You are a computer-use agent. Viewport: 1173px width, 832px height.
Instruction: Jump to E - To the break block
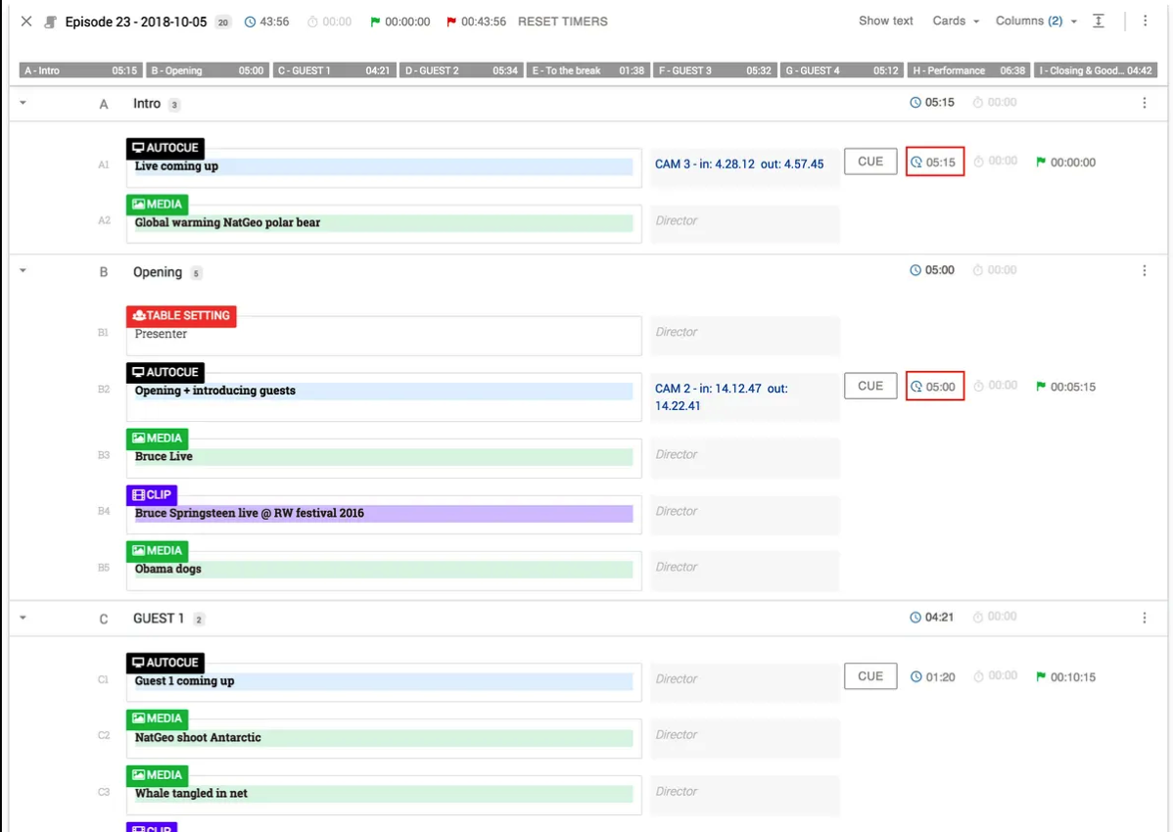[588, 70]
